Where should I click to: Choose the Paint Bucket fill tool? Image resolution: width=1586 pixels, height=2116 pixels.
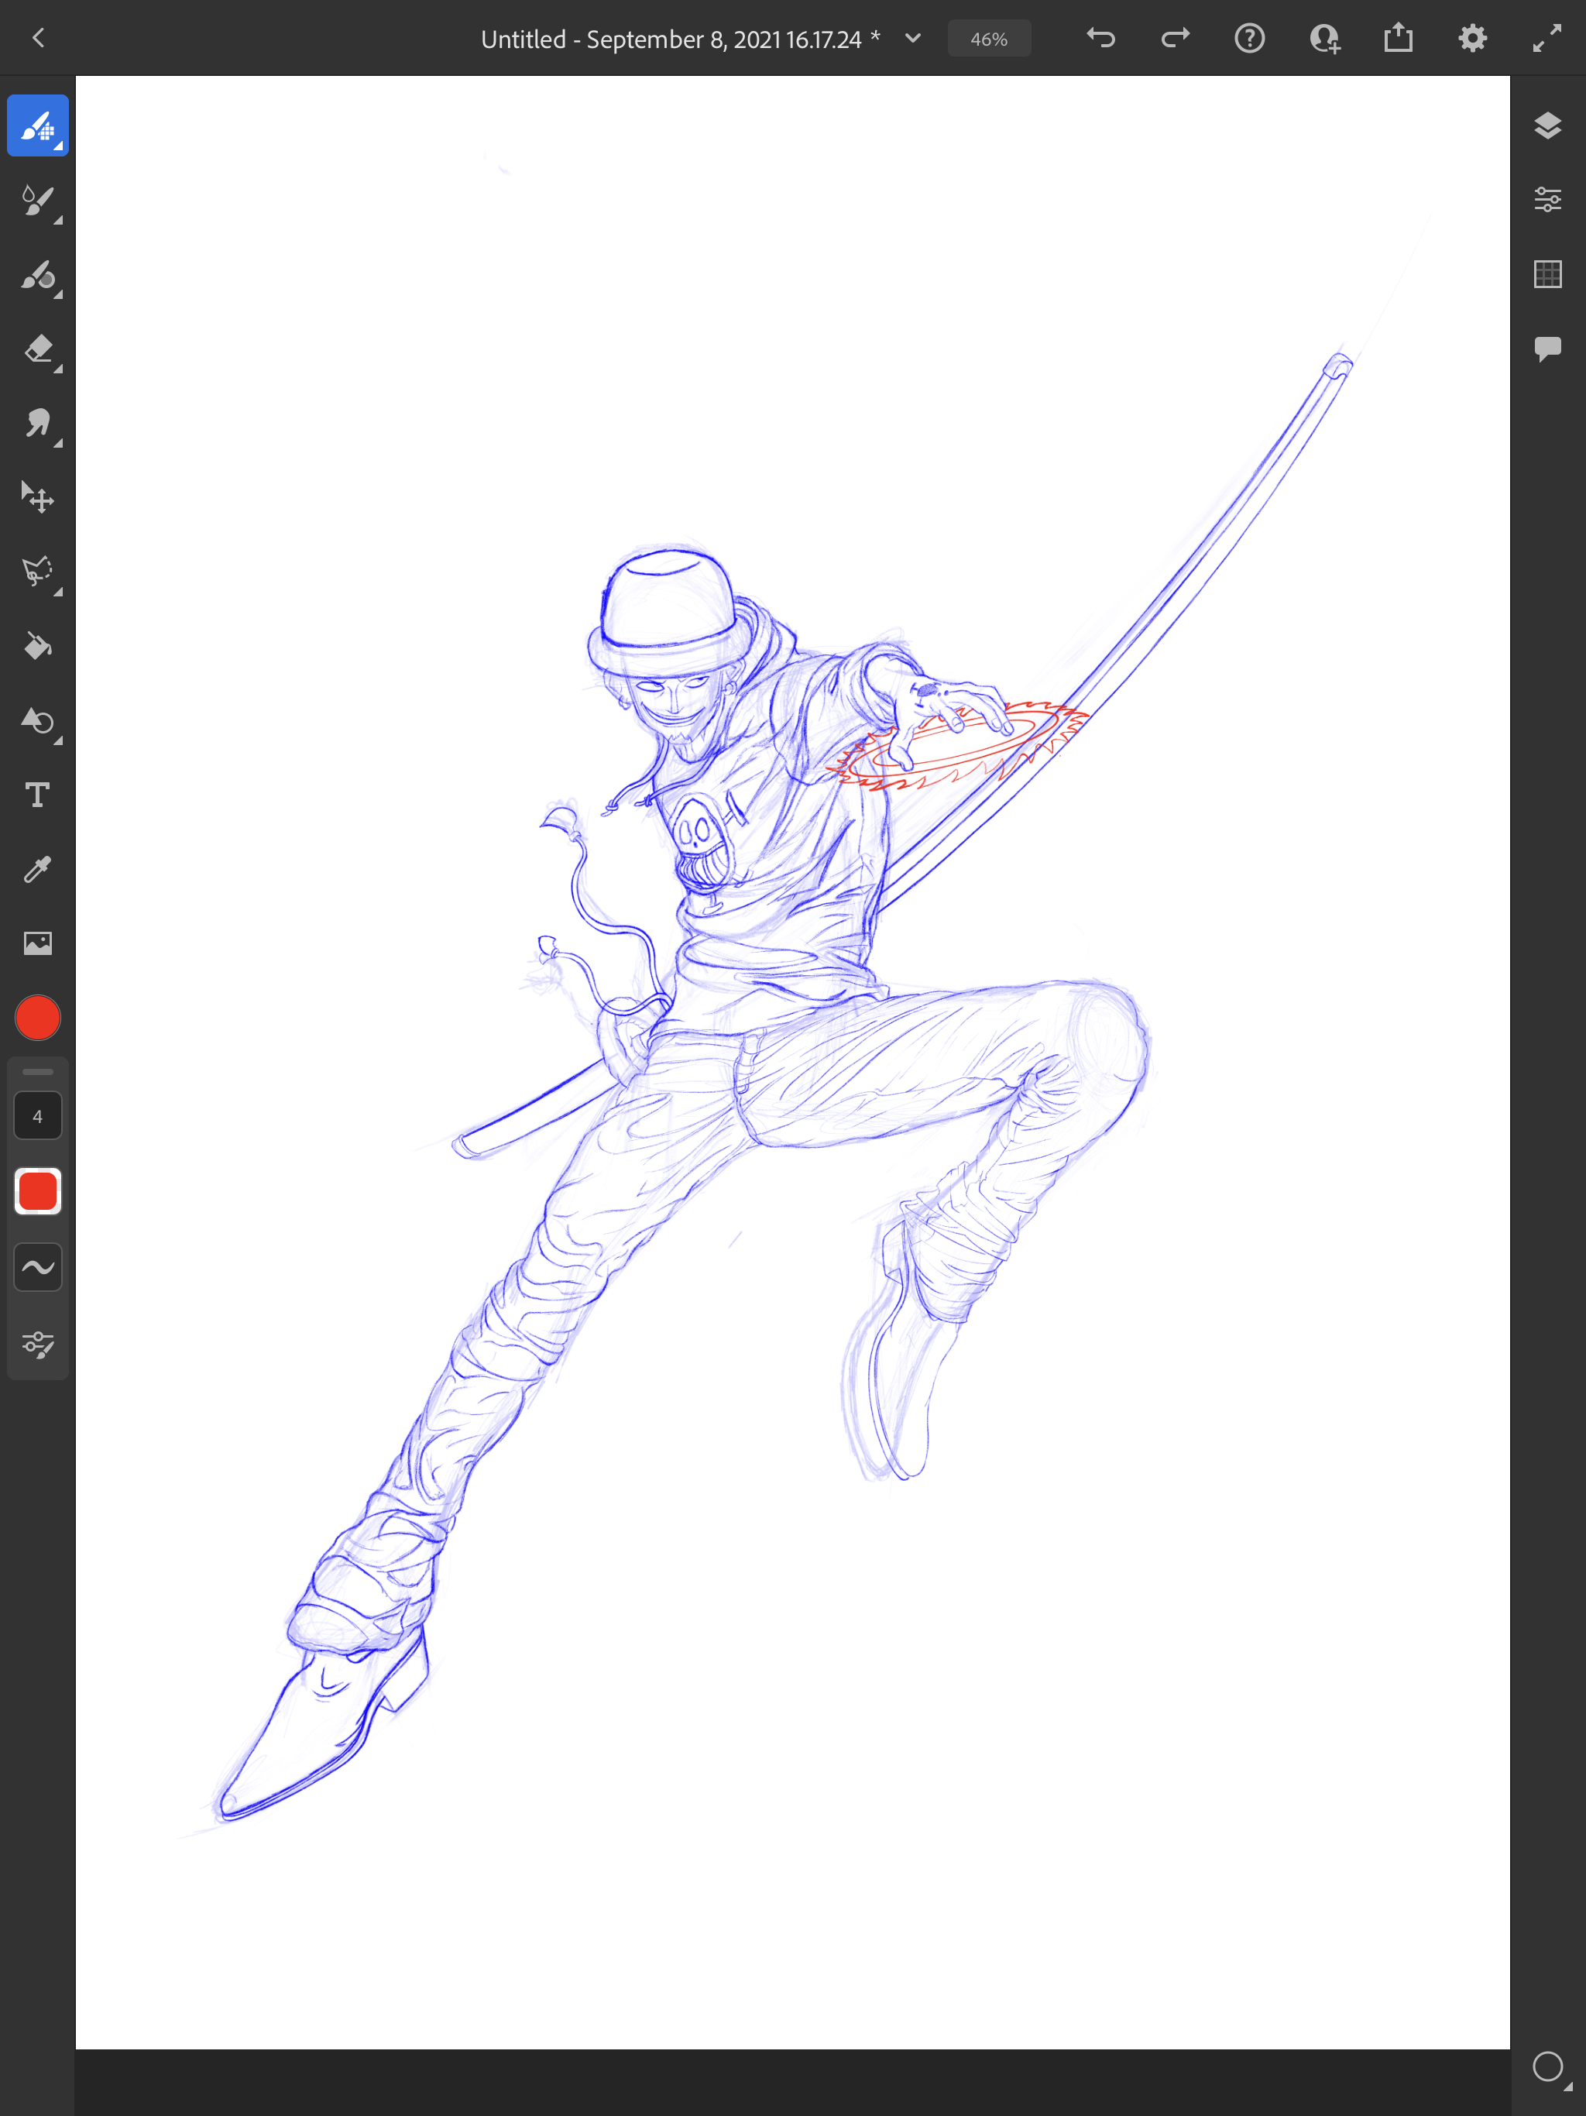tap(37, 647)
